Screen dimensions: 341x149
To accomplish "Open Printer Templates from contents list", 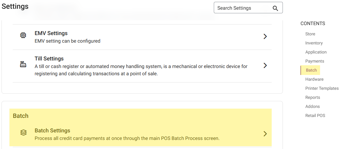I will point(322,88).
